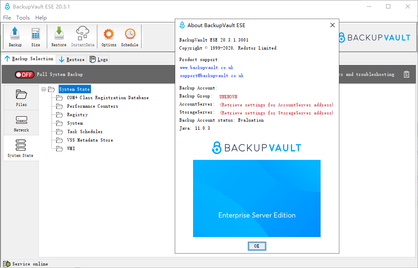Switch to the Restore tab
The height and width of the screenshot is (268, 418).
[71, 59]
